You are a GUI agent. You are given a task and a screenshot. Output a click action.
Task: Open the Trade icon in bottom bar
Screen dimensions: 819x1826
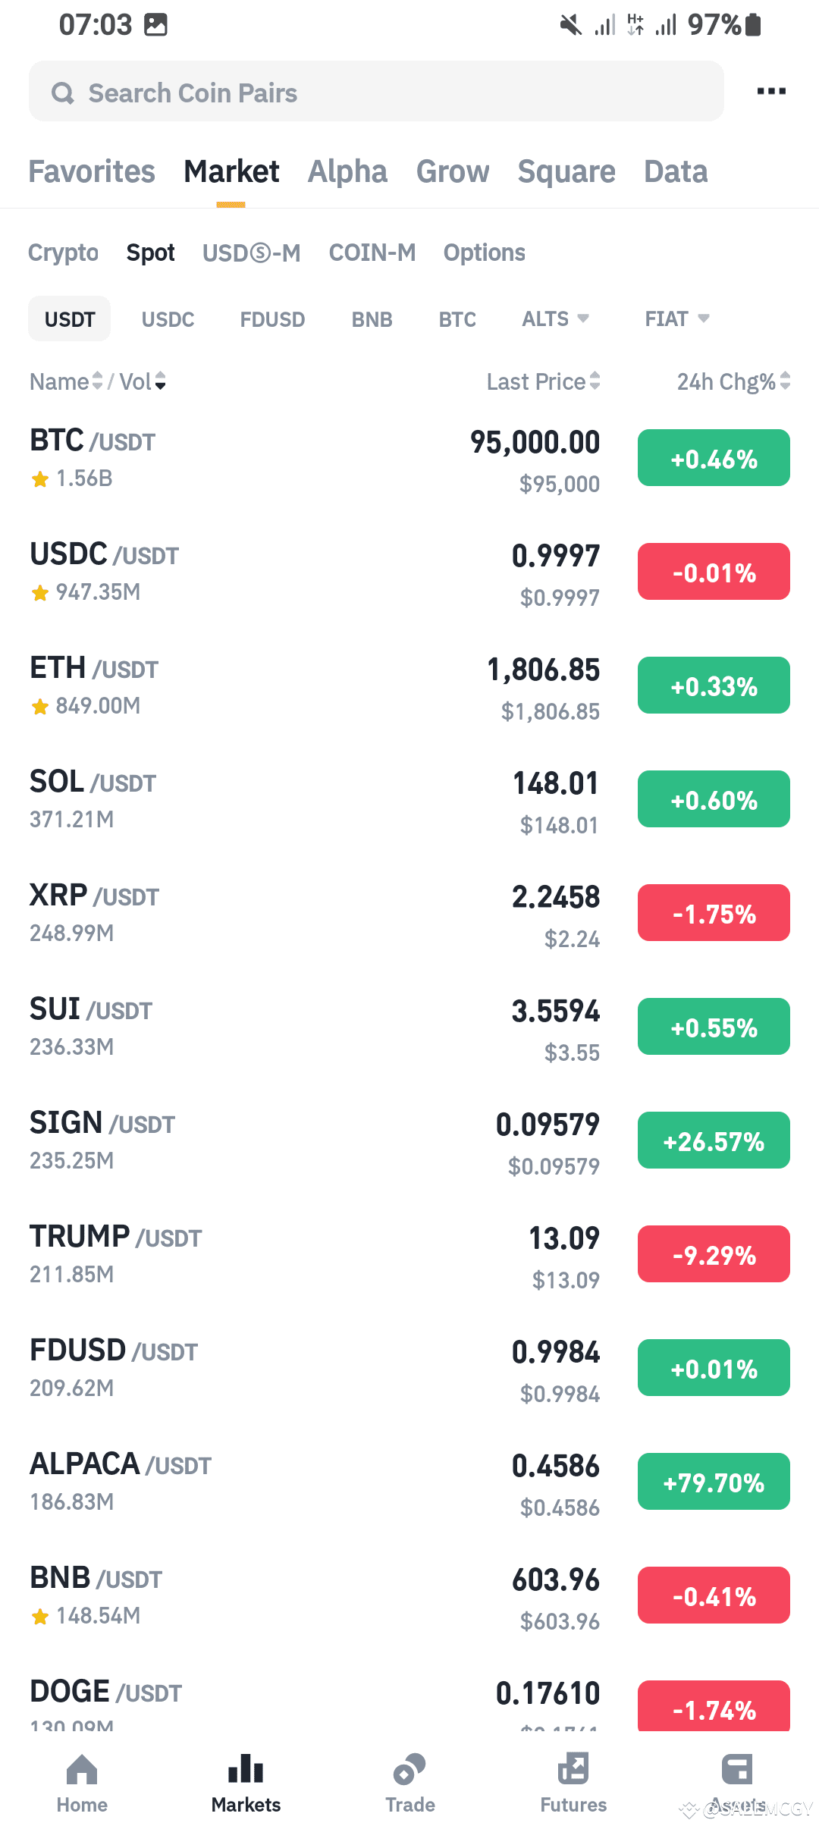coord(409,1770)
